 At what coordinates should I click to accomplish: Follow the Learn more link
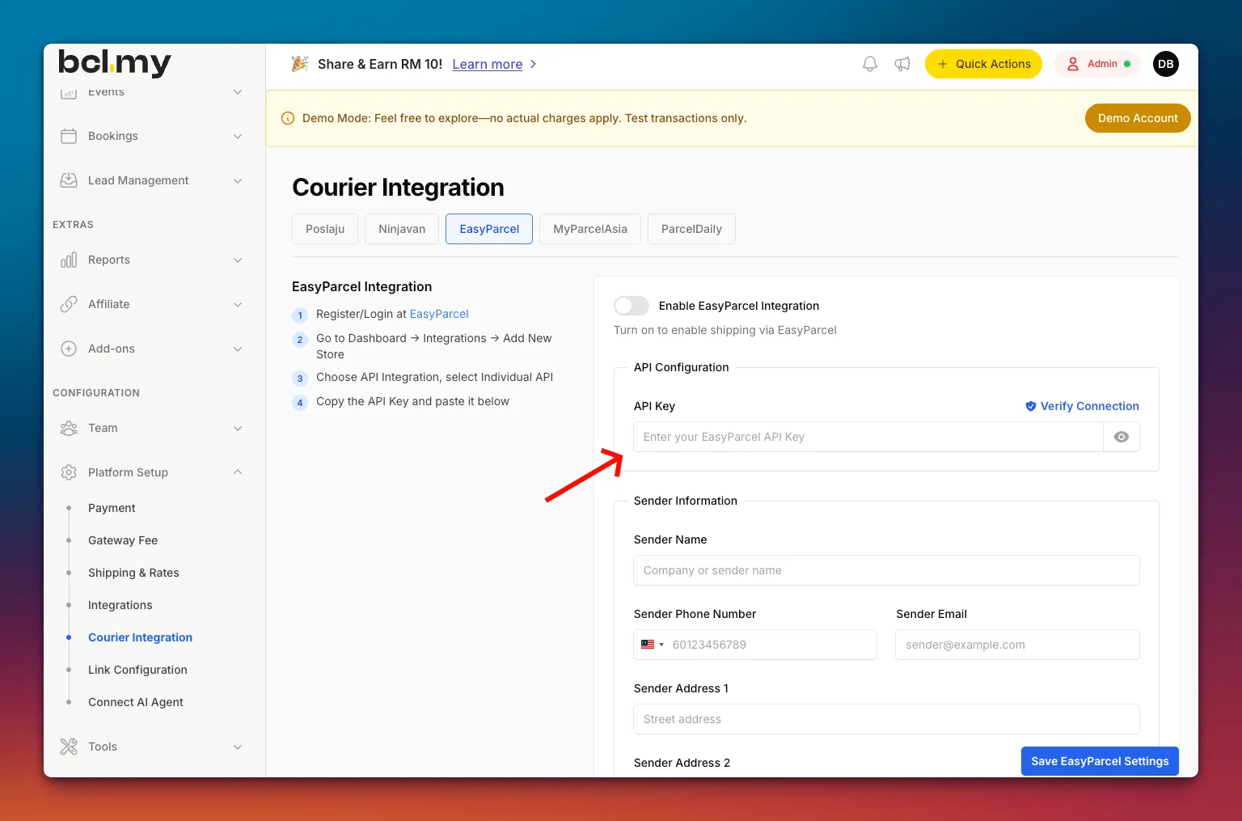tap(488, 64)
